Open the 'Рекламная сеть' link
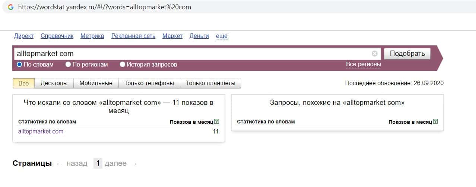The image size is (476, 187). click(x=133, y=36)
